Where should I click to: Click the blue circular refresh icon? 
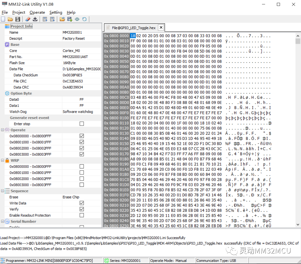(x=84, y=19)
